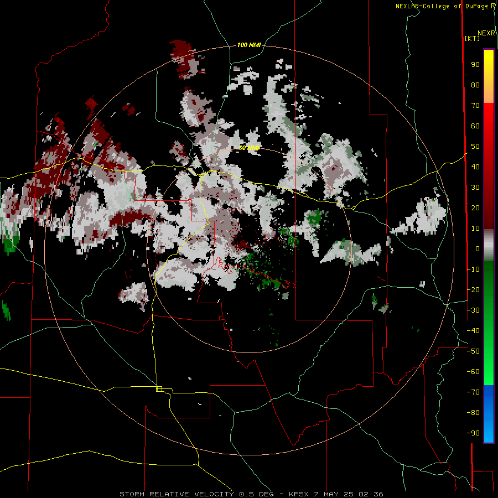Click the blue bottom segment of color bar
498x498 pixels.
tap(489, 413)
